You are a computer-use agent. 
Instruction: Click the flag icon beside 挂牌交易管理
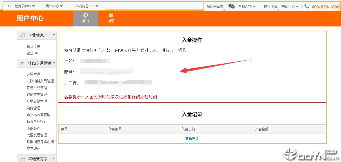pyautogui.click(x=22, y=63)
